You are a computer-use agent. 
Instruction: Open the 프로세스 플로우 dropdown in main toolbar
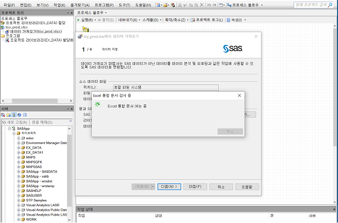coord(262,5)
